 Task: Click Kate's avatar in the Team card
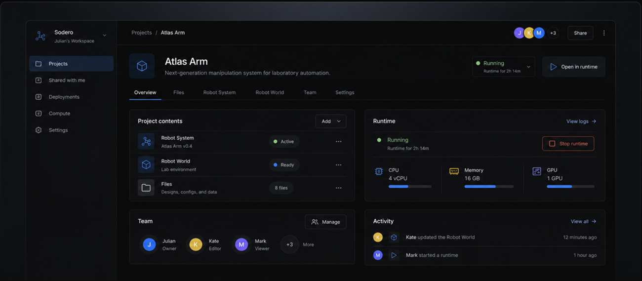click(196, 244)
